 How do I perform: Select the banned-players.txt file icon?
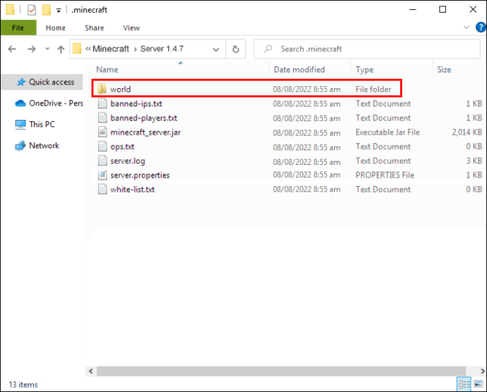pyautogui.click(x=102, y=118)
